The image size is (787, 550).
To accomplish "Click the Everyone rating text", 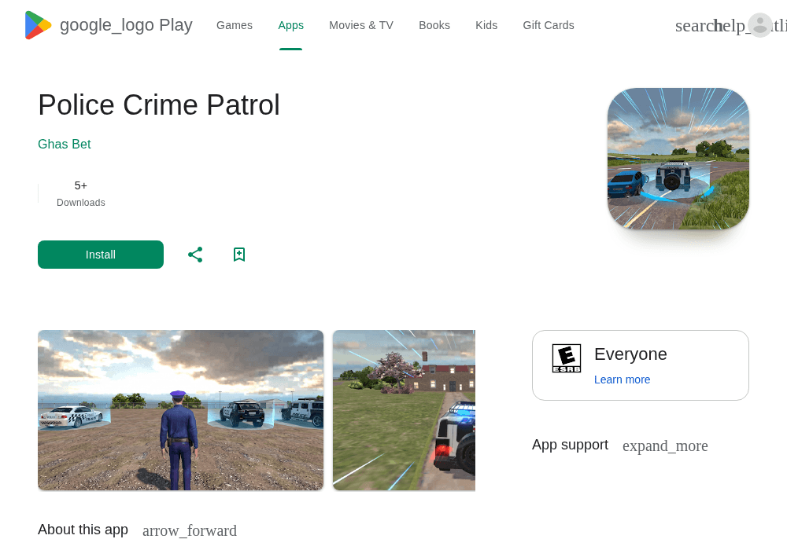I will click(x=630, y=354).
